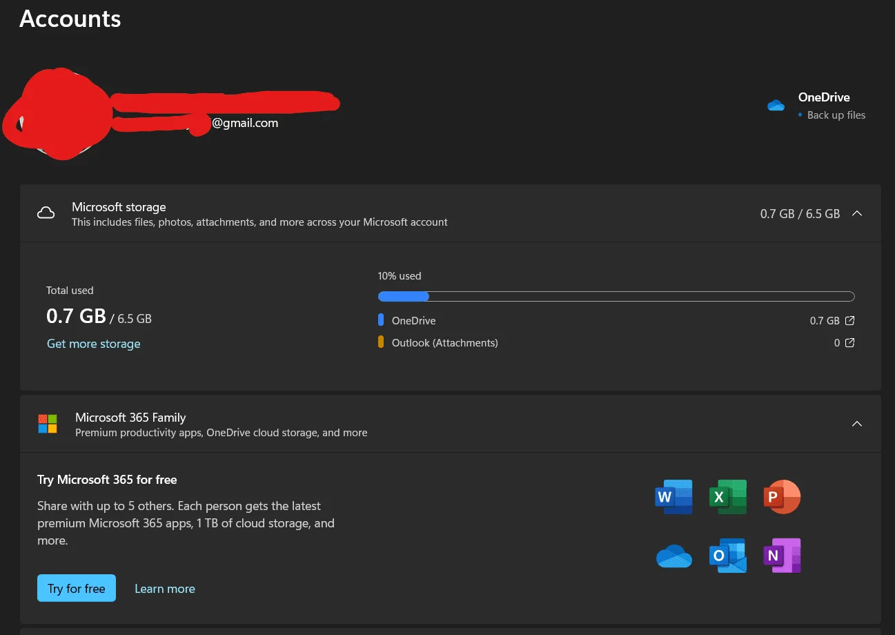Click OneDrive row 0.7 GB value
The width and height of the screenshot is (895, 635).
click(825, 321)
